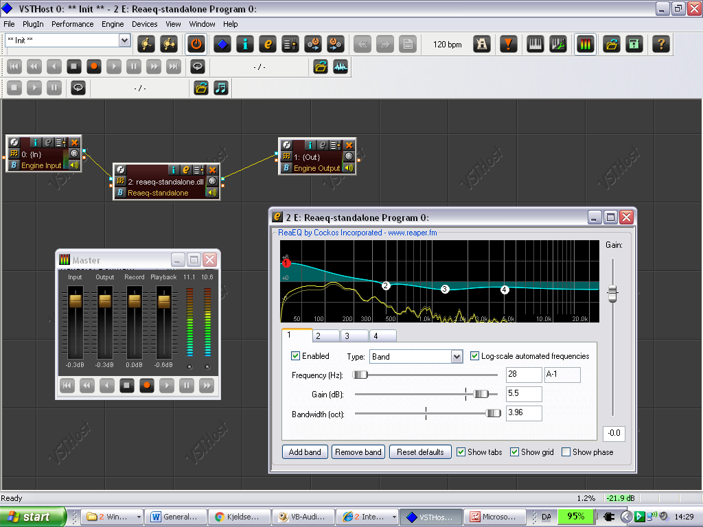Show info for the Engine Input node
Viewport: 703px width, 527px height.
(x=36, y=143)
